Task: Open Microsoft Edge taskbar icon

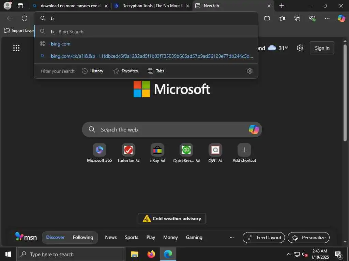Action: (168, 254)
